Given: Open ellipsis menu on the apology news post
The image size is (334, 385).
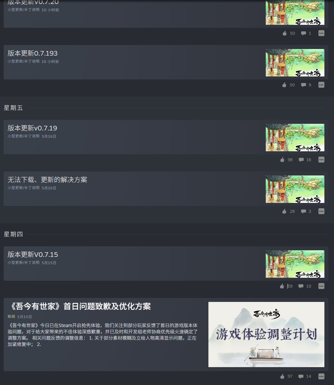Looking at the screenshot, I should pos(321,376).
